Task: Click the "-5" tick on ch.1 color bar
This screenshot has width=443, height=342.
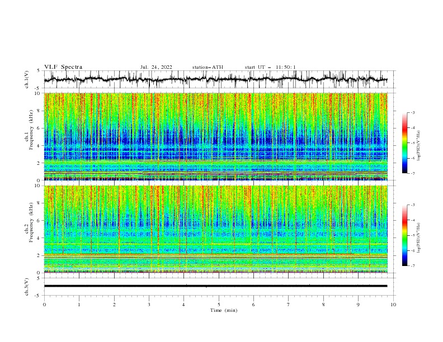Action: [x=412, y=143]
